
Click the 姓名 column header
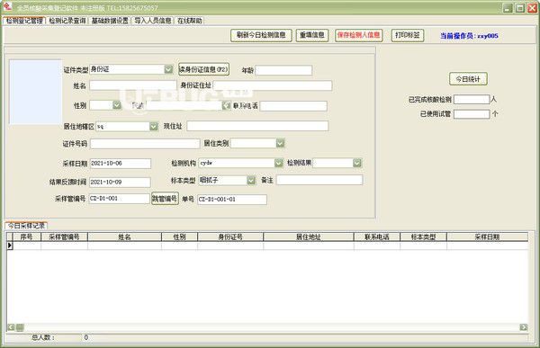125,236
